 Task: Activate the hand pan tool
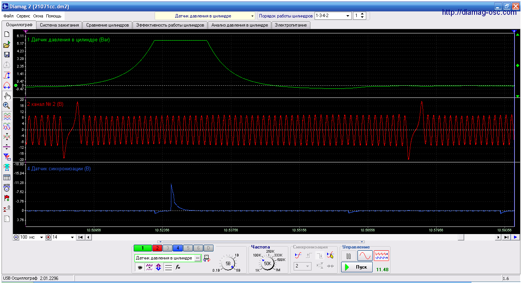coord(6,95)
